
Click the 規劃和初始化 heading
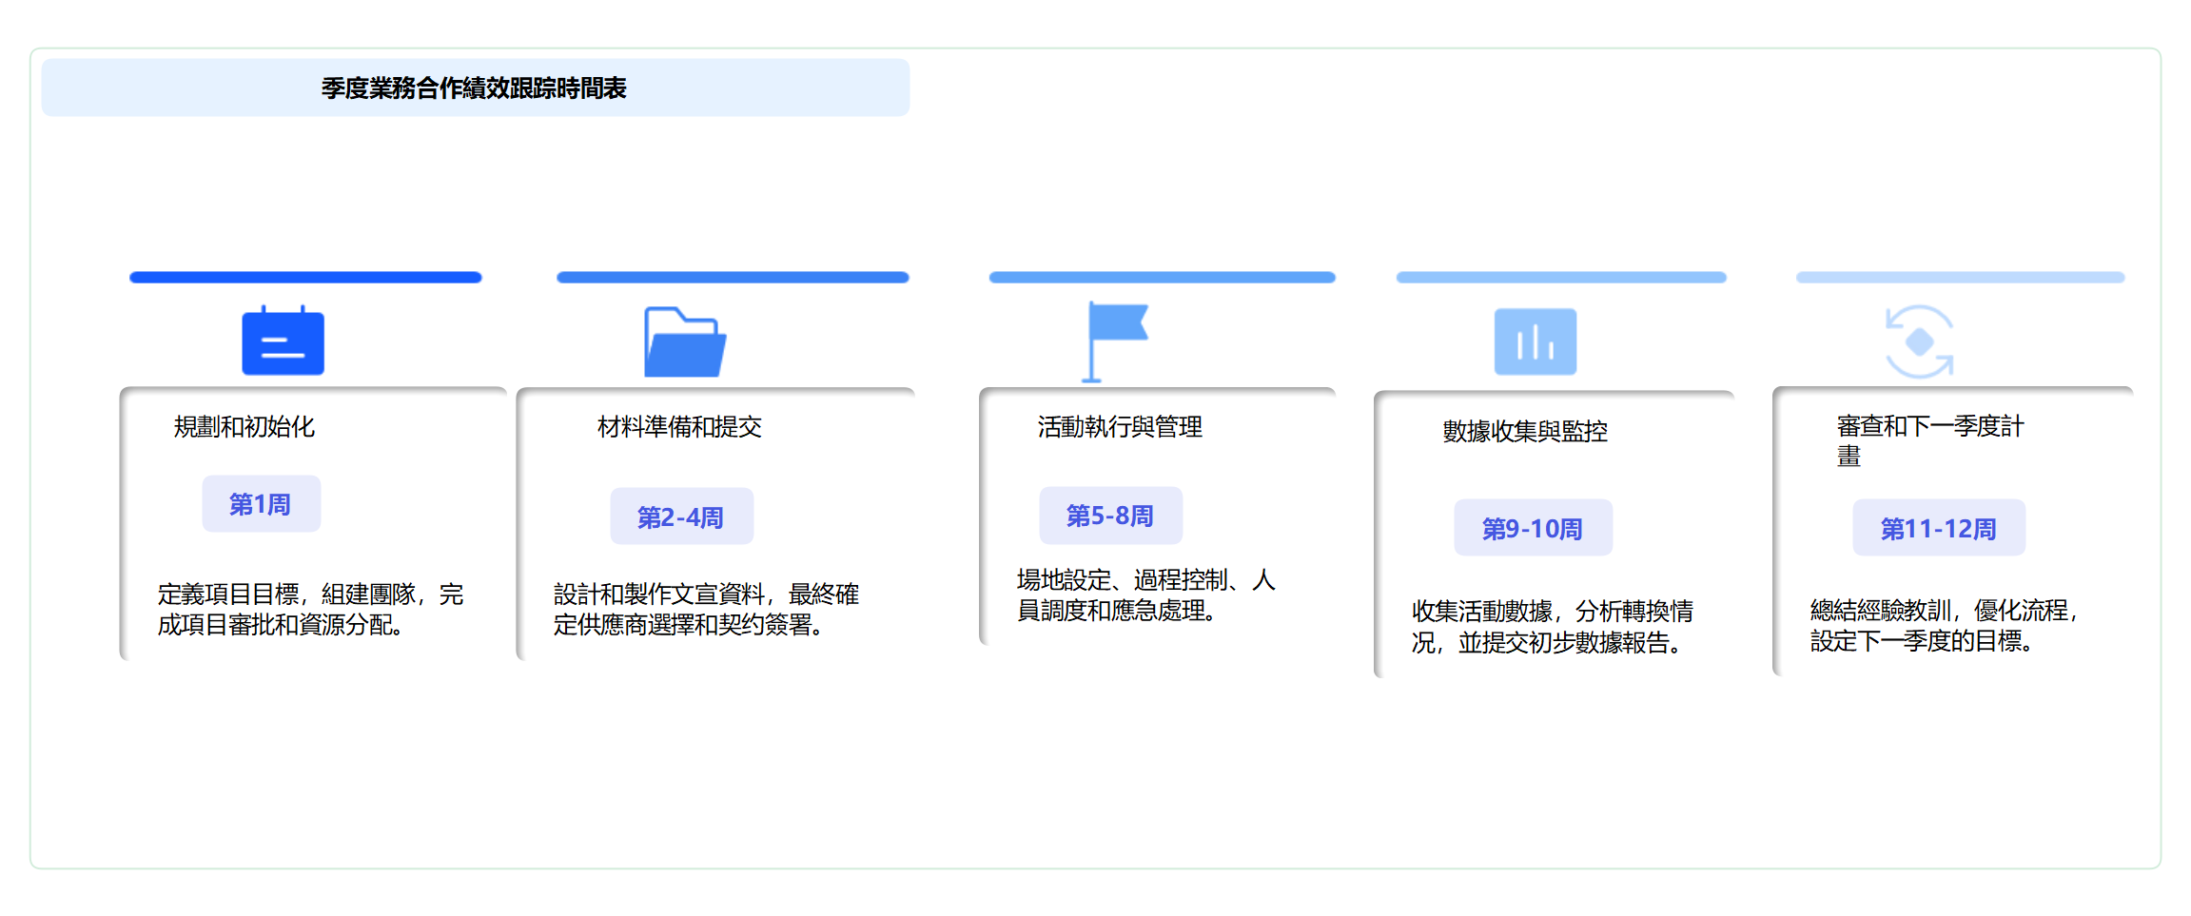[245, 427]
